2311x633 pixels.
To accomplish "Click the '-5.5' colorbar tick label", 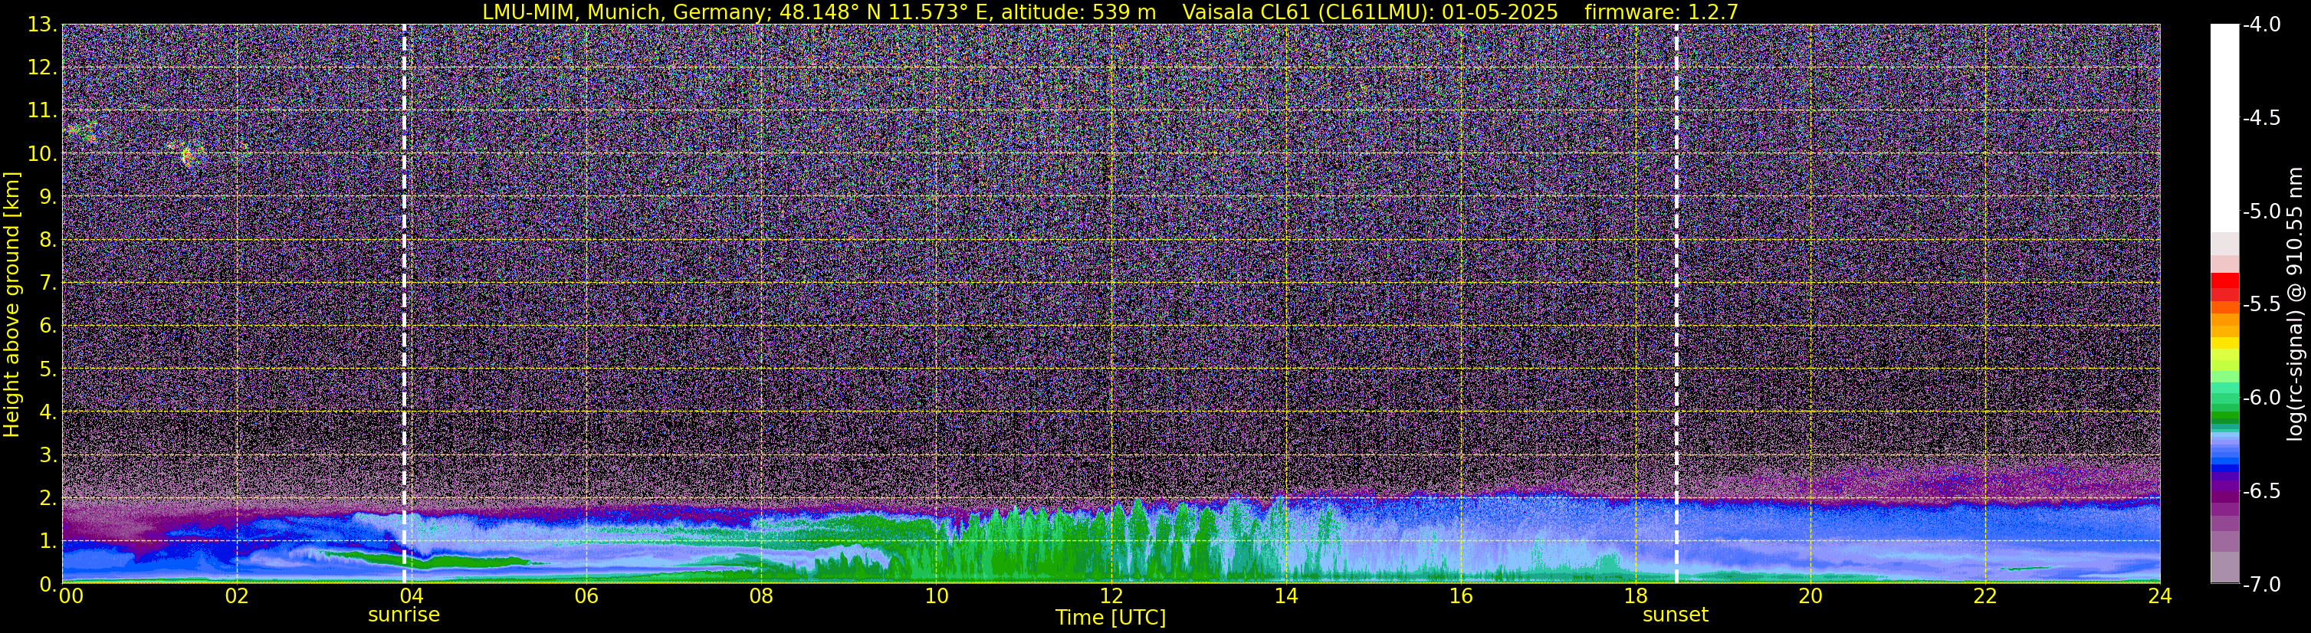I will (2260, 304).
